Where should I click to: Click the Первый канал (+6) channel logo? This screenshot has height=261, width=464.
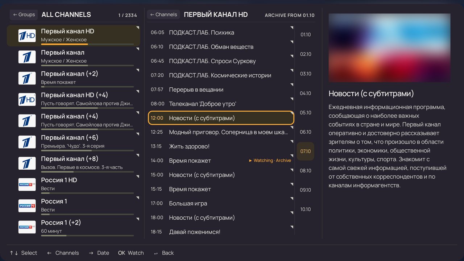tap(27, 142)
